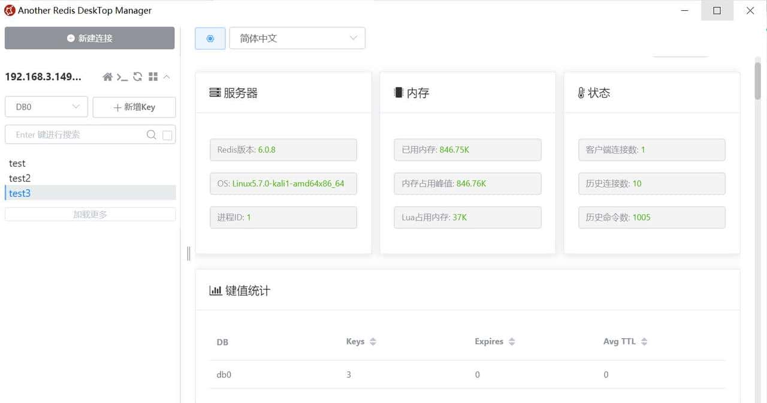This screenshot has width=767, height=403.
Task: Toggle the exact-match checkbox beside search field
Action: (x=168, y=135)
